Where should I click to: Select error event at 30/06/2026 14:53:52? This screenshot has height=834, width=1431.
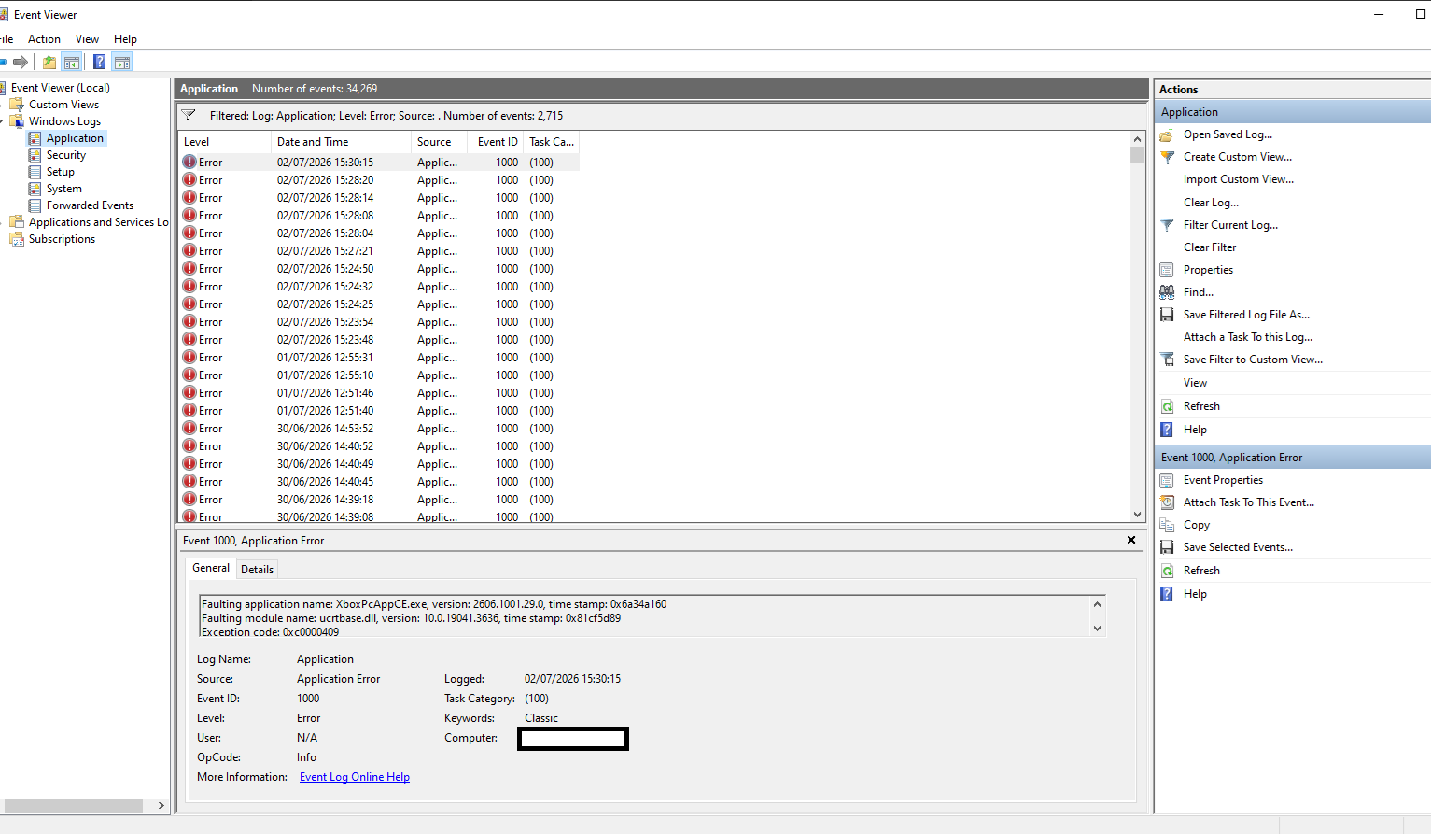tap(379, 429)
